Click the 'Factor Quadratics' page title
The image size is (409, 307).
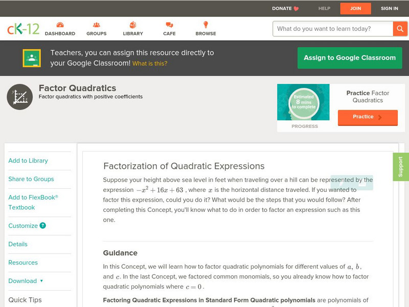click(x=78, y=88)
